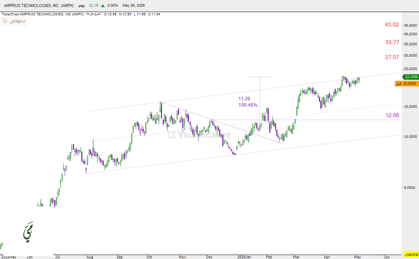Click the Jul time axis label
The image size is (419, 259).
[57, 257]
